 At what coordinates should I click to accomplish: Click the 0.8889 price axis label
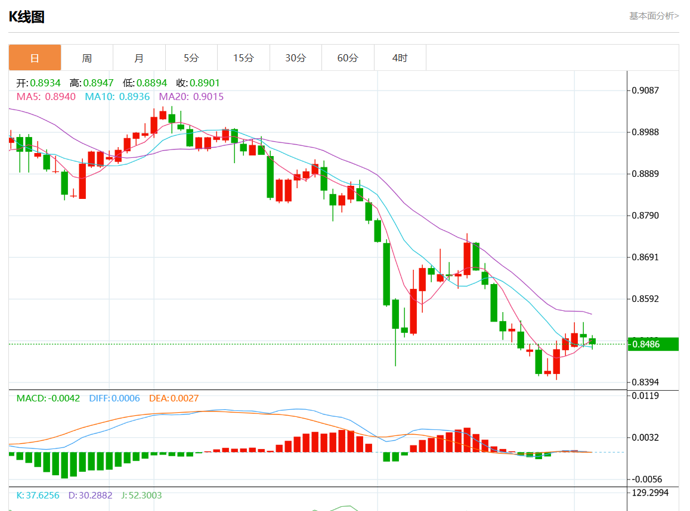tap(645, 174)
